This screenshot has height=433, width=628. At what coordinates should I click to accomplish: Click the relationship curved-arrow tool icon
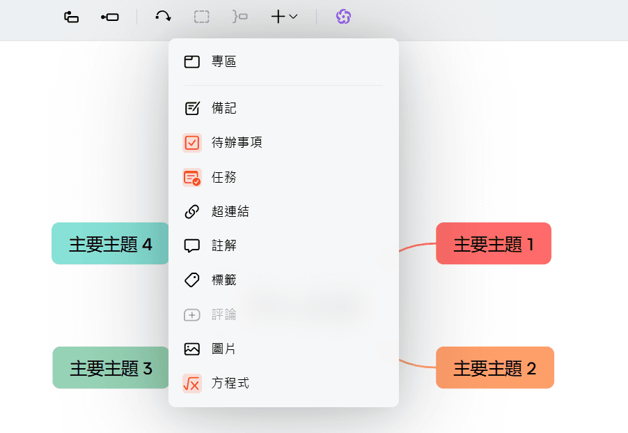pos(162,16)
